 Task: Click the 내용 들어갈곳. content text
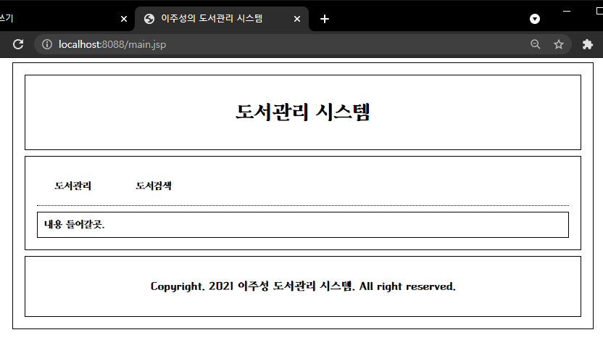(74, 224)
